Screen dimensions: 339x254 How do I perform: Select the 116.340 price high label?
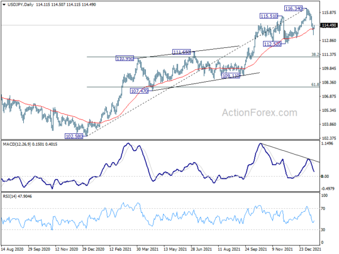293,8
